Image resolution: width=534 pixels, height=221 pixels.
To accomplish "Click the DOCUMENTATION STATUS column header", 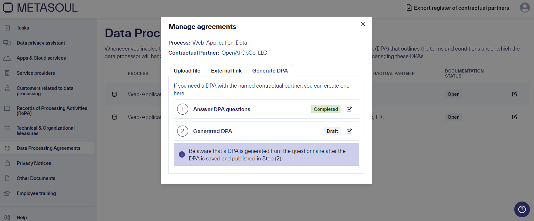I will [x=464, y=73].
